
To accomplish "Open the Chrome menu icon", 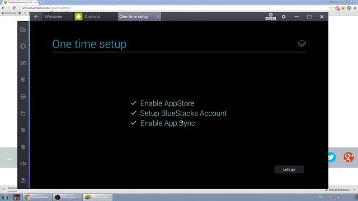I will coord(355,8).
